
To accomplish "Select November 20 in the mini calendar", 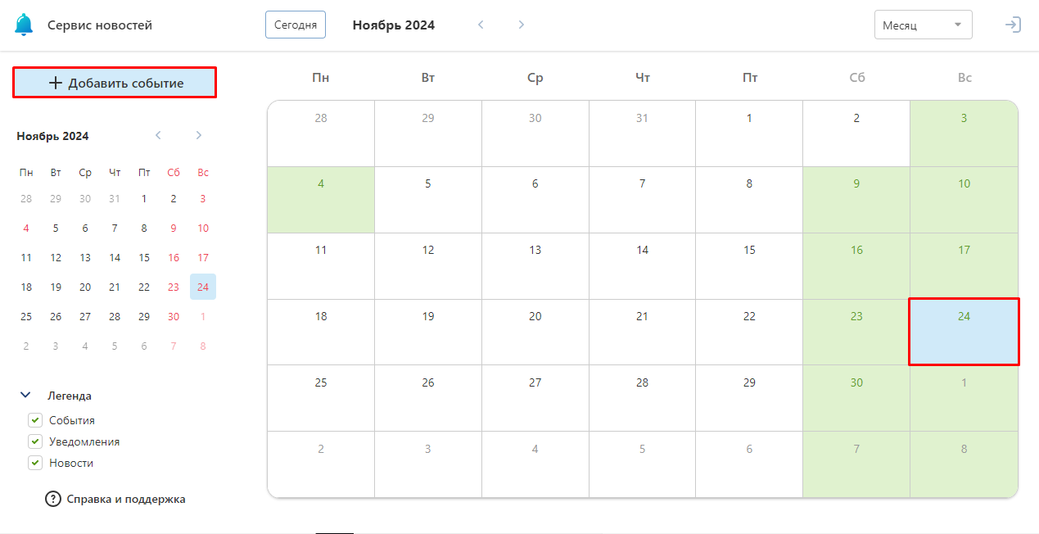I will click(x=85, y=287).
